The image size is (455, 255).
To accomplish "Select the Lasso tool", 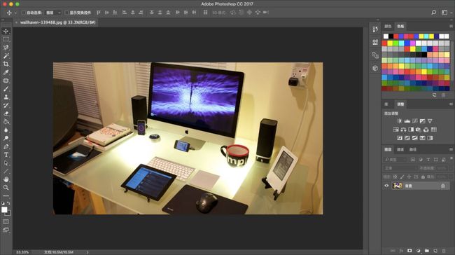I will point(6,48).
